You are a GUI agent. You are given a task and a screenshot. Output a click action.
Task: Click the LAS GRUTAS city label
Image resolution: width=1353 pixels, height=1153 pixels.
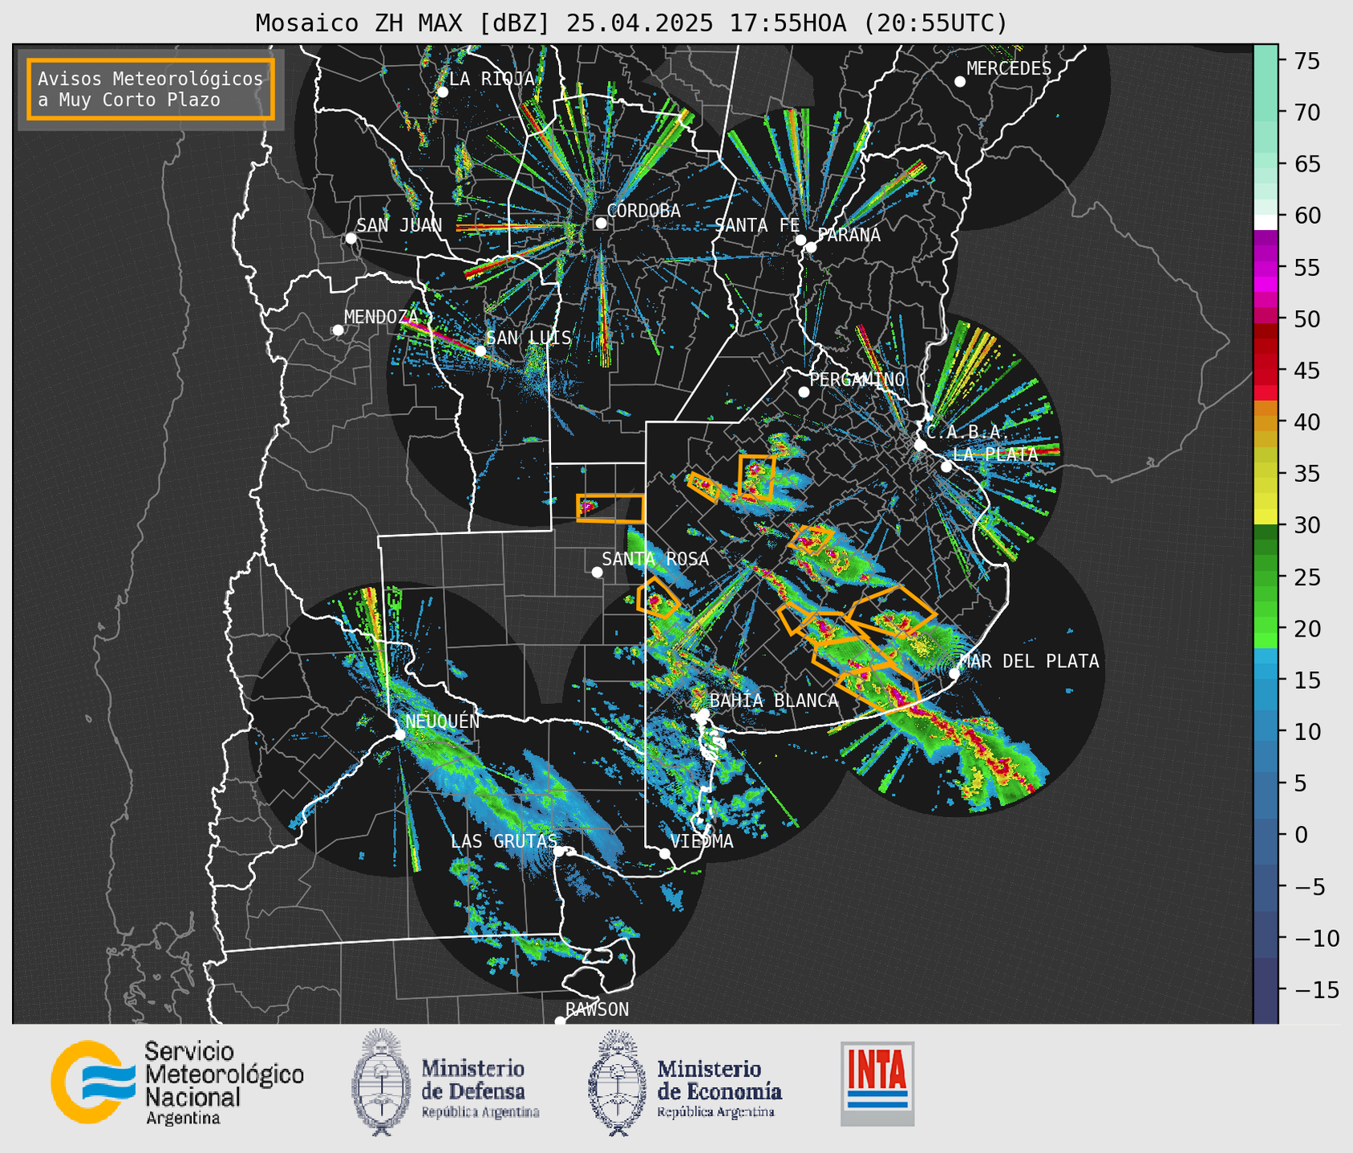[504, 841]
